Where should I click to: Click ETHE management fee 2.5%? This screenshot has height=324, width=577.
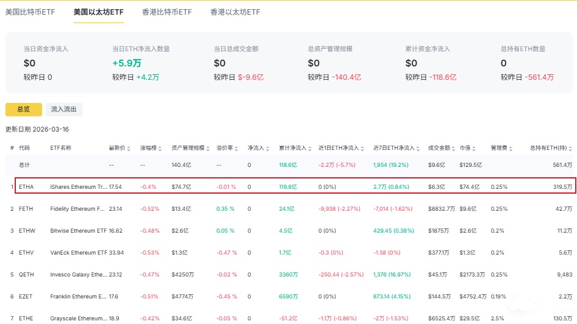tap(498, 319)
